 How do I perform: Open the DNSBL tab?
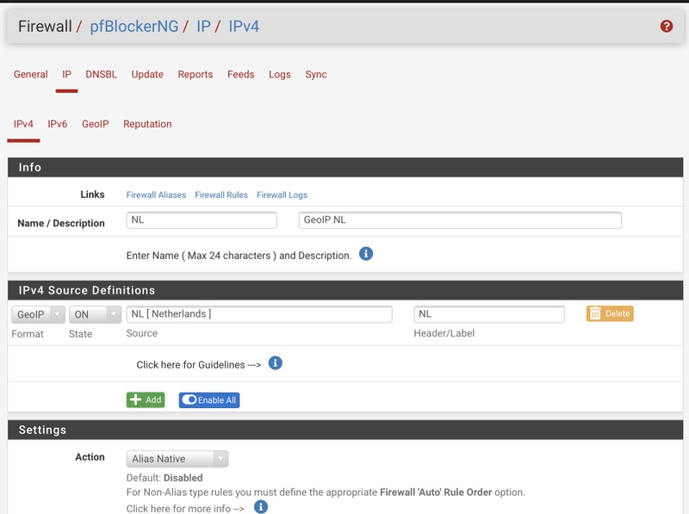coord(101,74)
